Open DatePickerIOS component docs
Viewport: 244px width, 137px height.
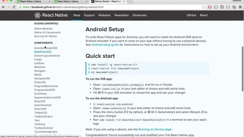point(43,52)
